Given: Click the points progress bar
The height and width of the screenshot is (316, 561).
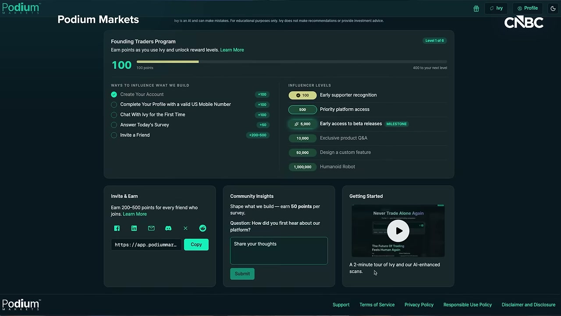Looking at the screenshot, I should tap(292, 62).
